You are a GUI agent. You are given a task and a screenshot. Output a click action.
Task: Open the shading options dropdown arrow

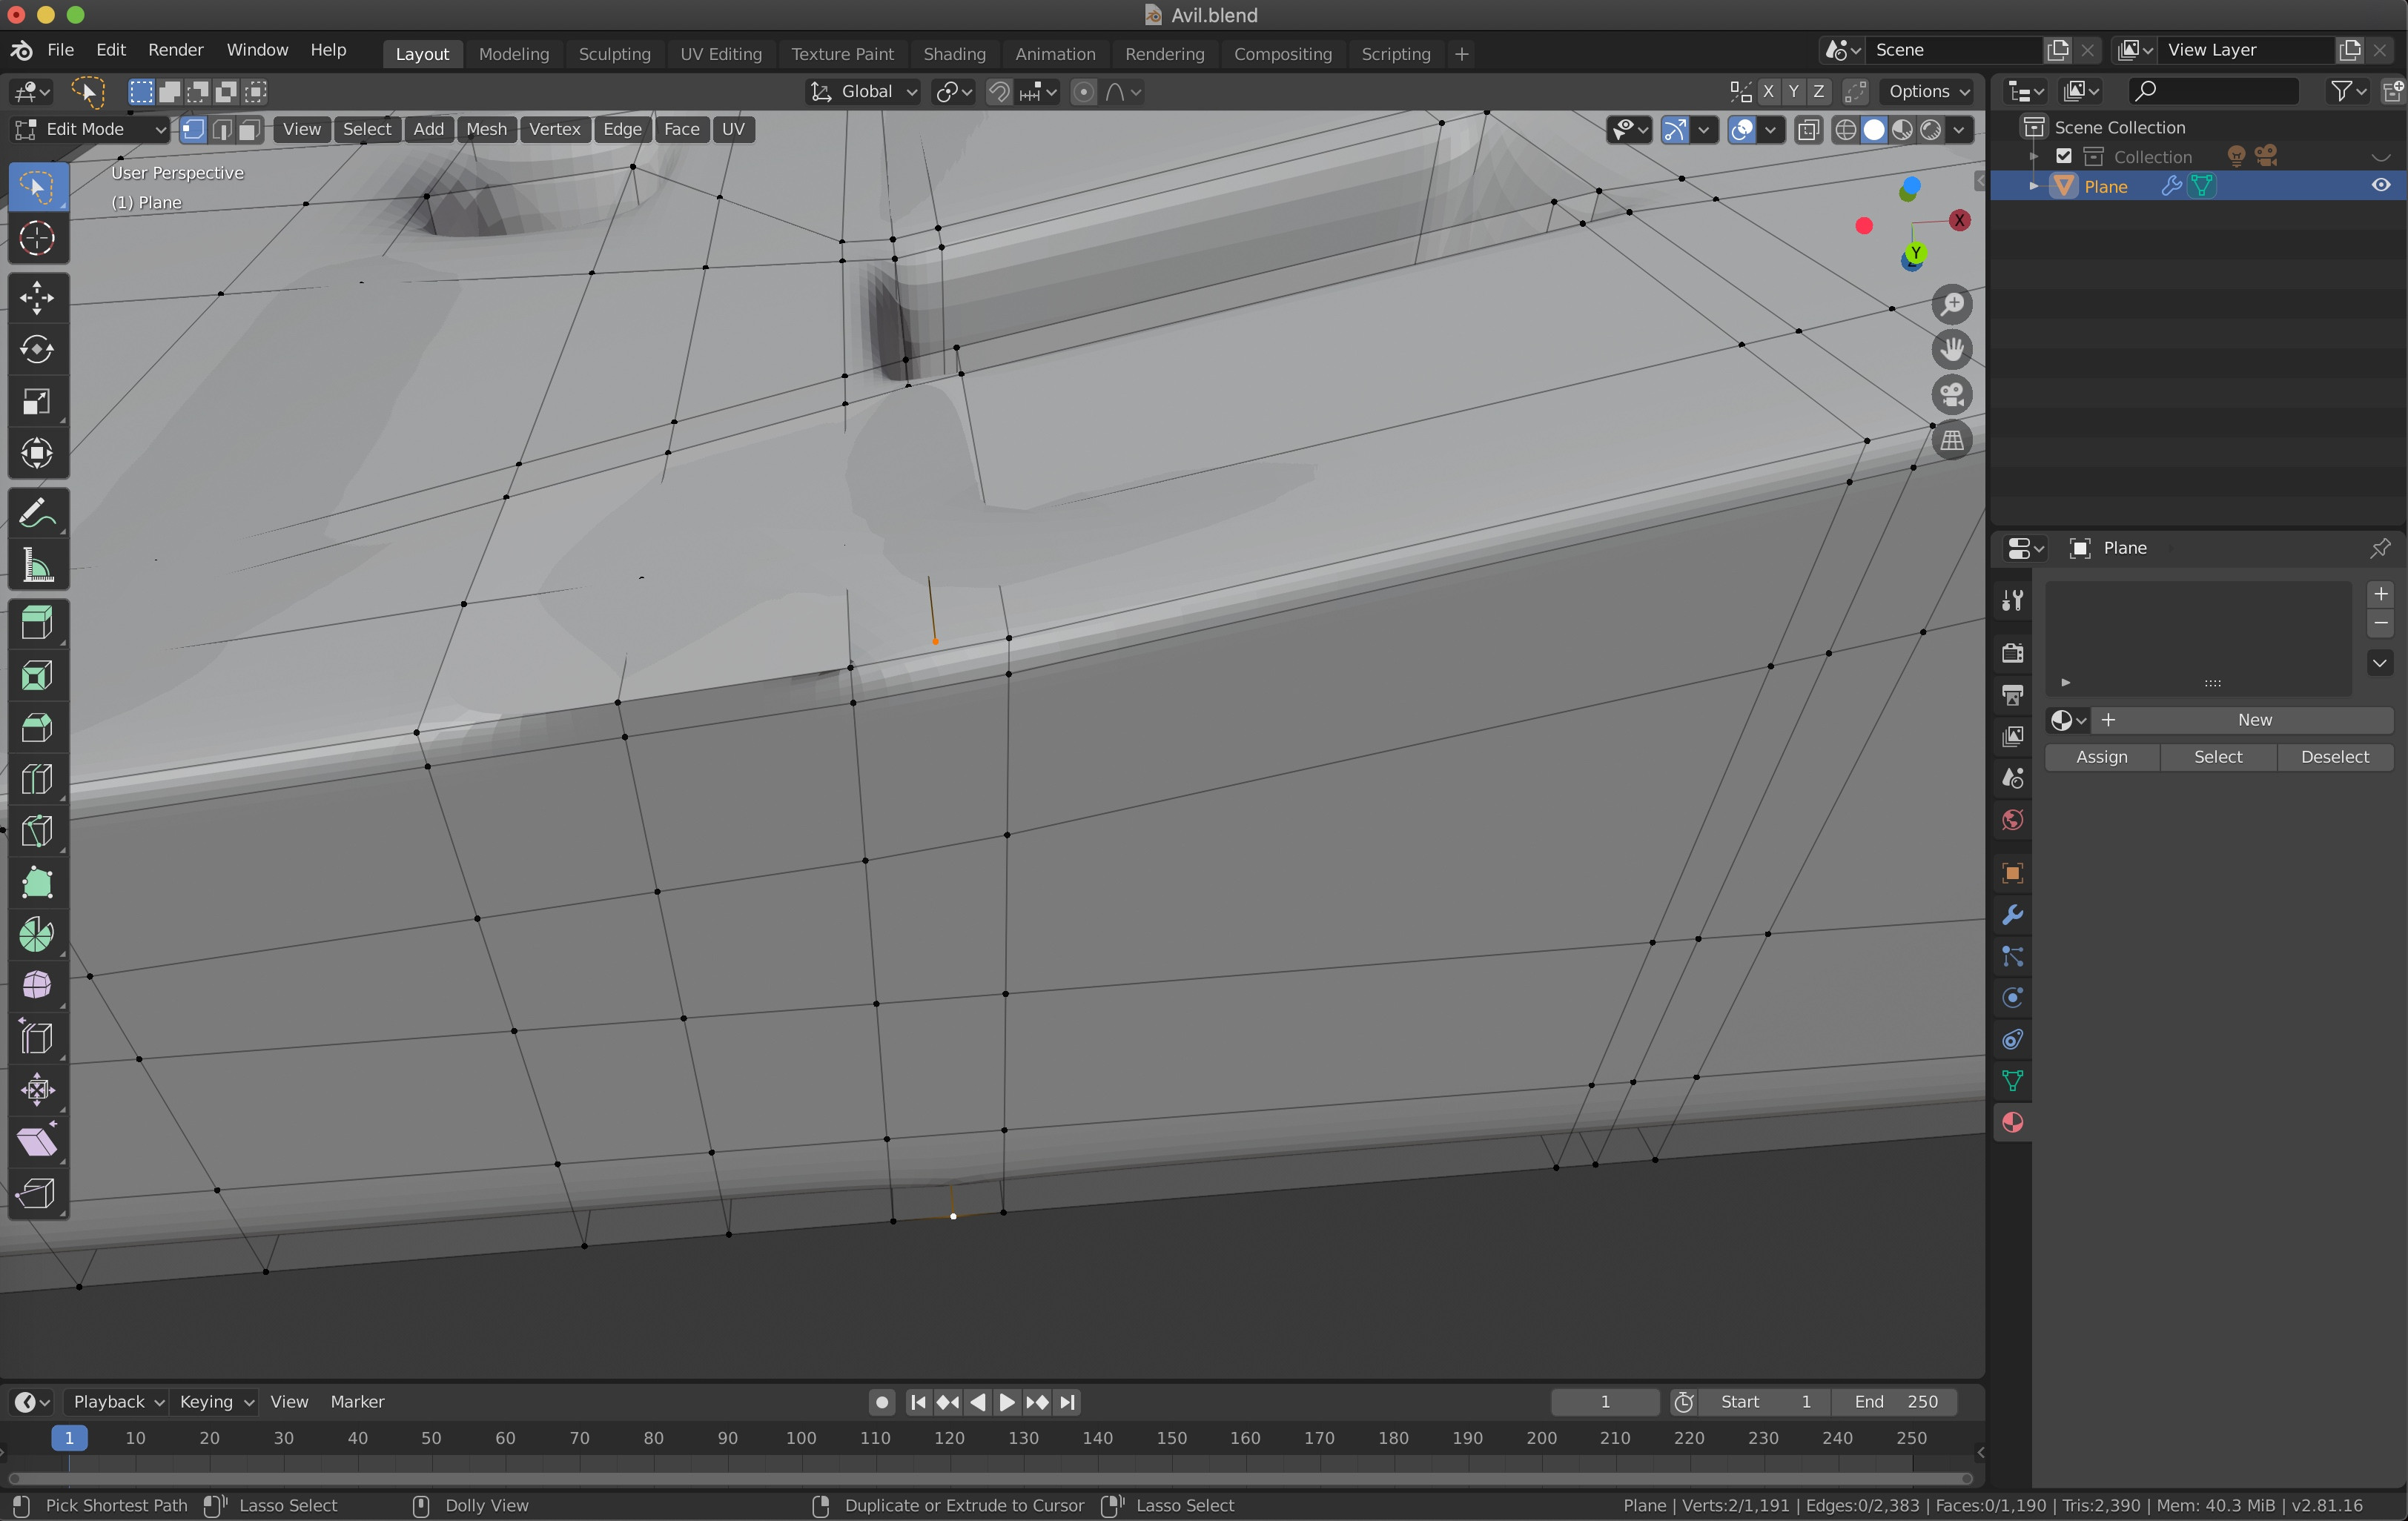click(x=1959, y=130)
